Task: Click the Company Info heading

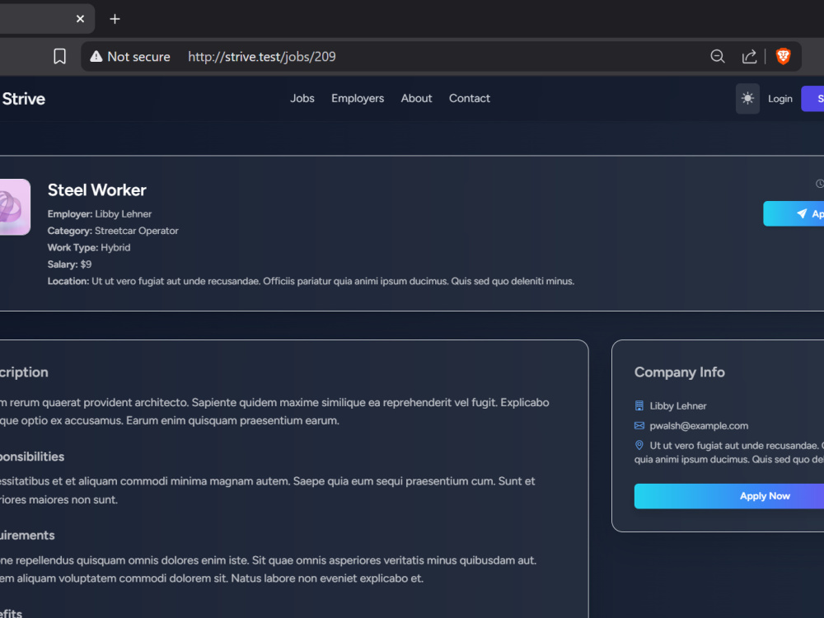Action: (x=680, y=372)
